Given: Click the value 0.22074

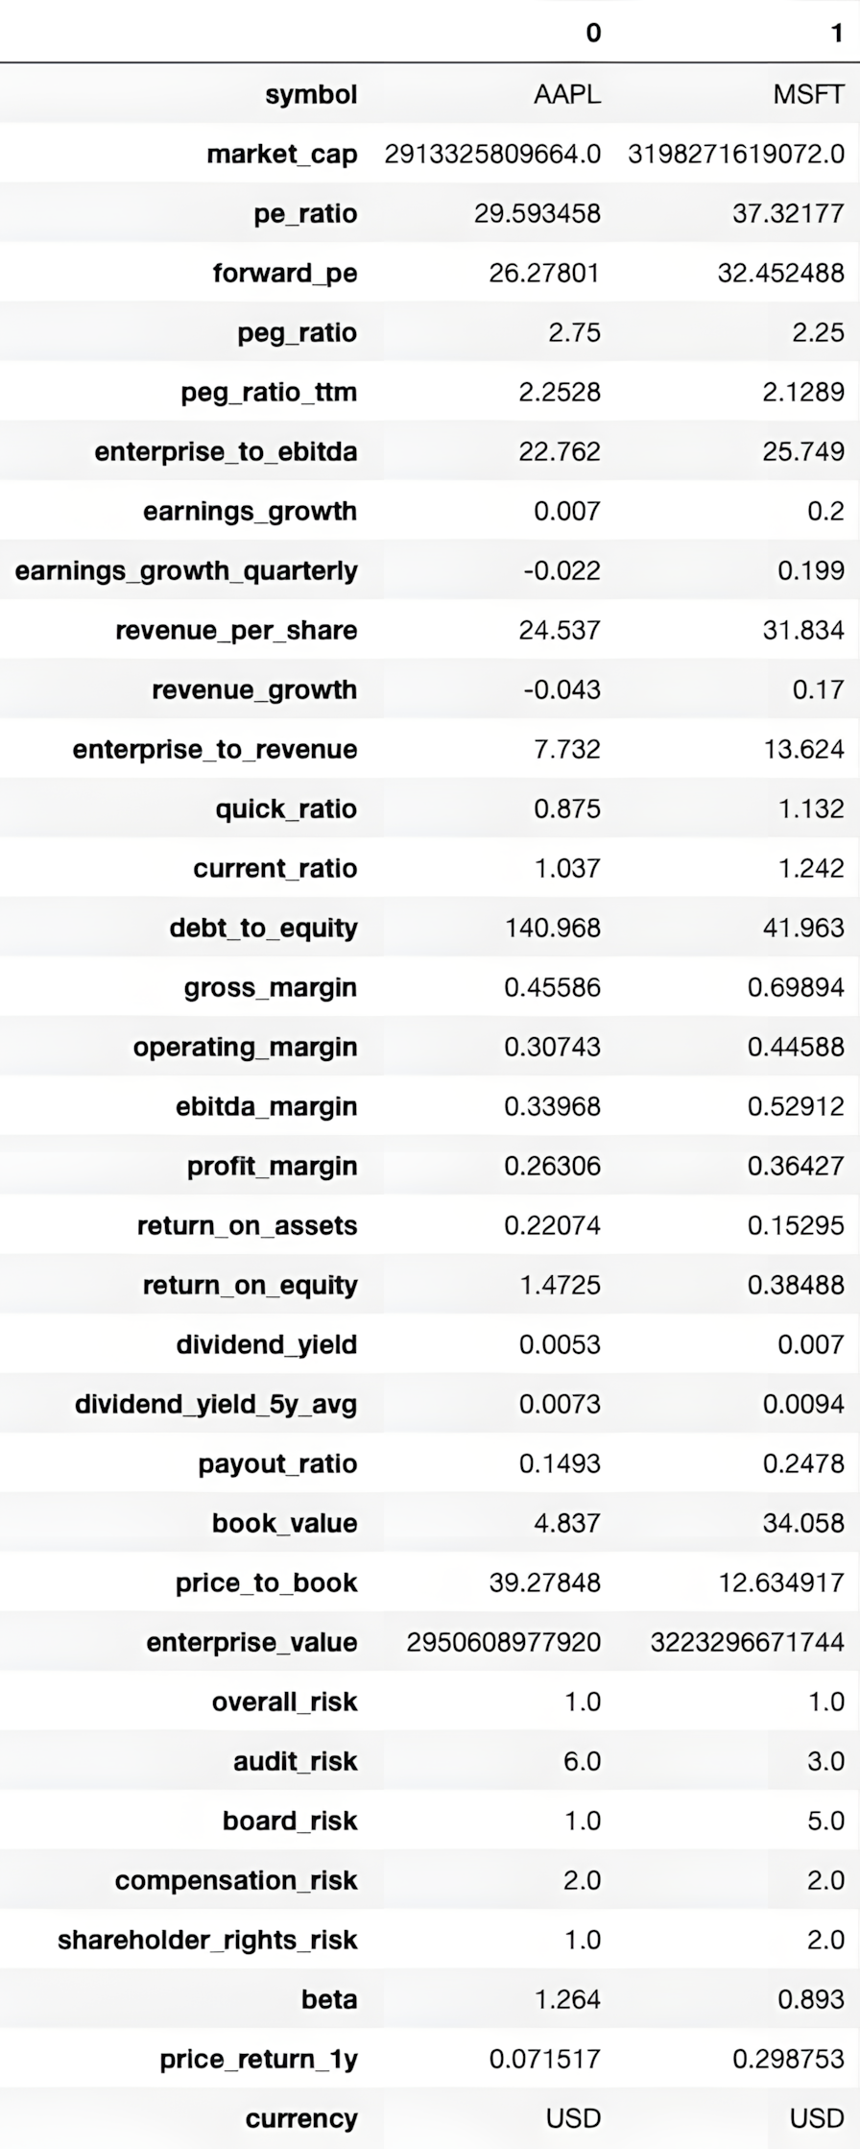Looking at the screenshot, I should coord(553,1226).
